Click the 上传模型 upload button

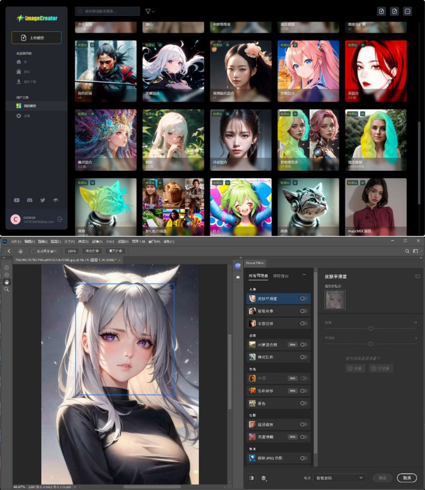(x=36, y=38)
